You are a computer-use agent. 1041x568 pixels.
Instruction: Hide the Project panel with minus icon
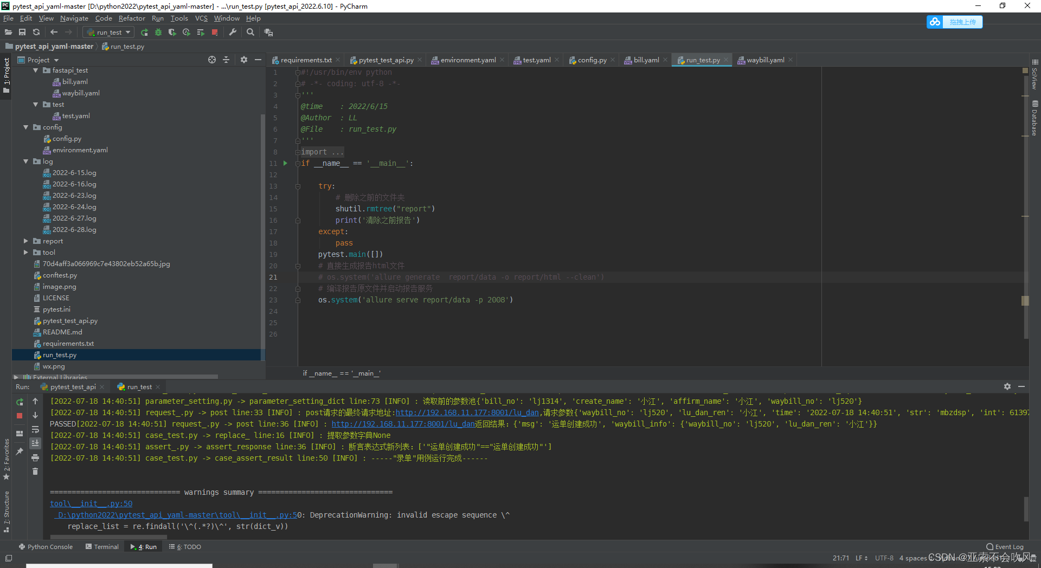[x=258, y=60]
